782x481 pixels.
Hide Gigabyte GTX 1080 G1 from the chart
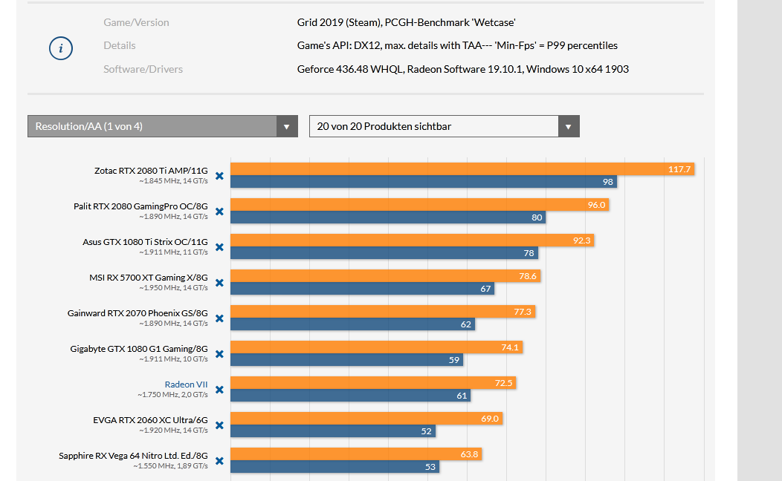(x=219, y=354)
